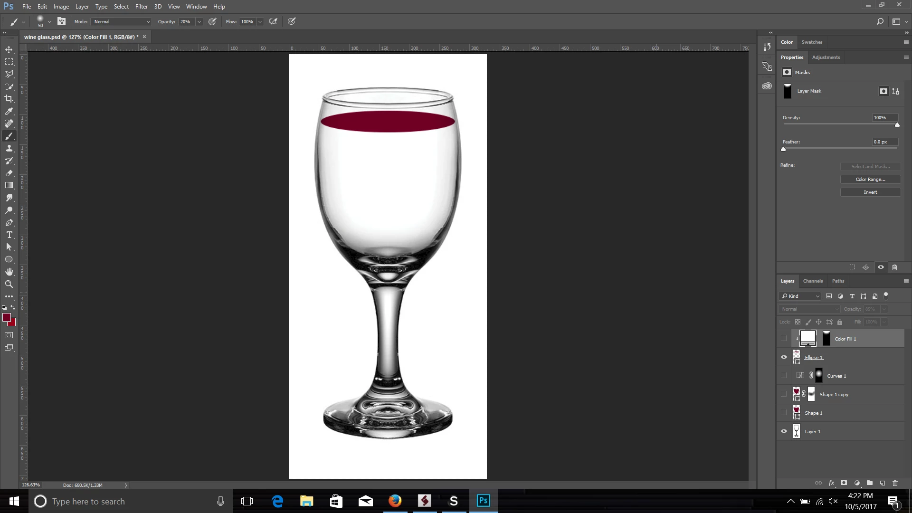912x513 pixels.
Task: Show the Curves 1 layer
Action: coord(784,376)
